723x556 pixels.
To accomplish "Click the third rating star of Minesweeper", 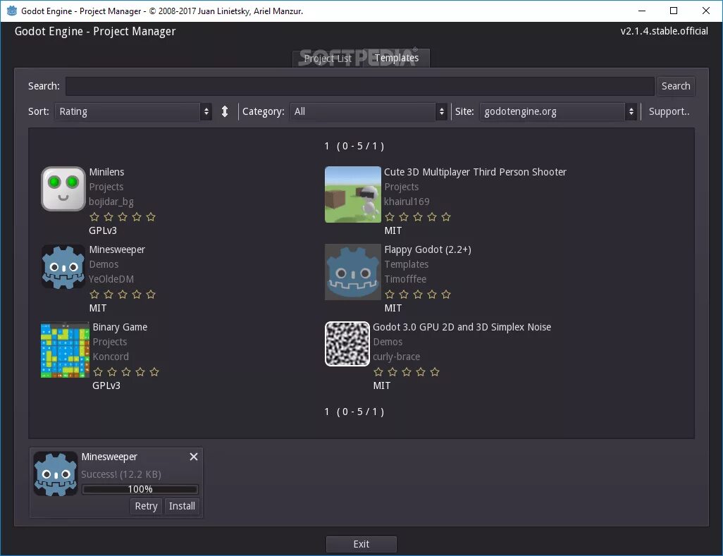I will [x=123, y=294].
